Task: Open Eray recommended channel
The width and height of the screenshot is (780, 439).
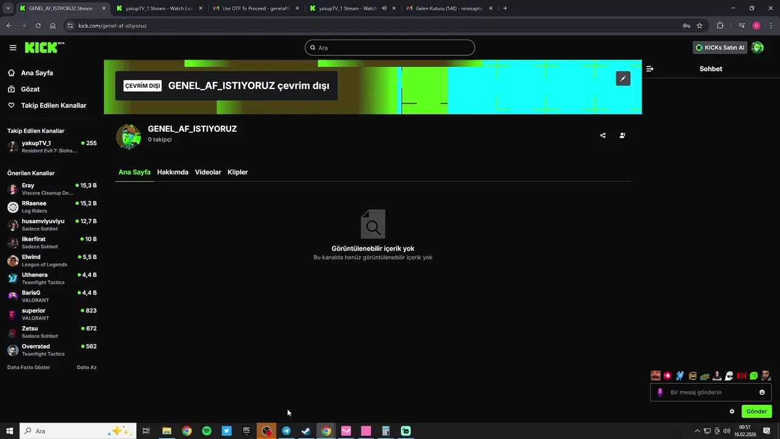Action: click(x=52, y=189)
